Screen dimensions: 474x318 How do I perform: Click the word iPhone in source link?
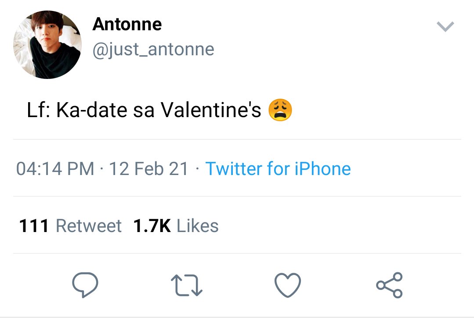pos(322,168)
